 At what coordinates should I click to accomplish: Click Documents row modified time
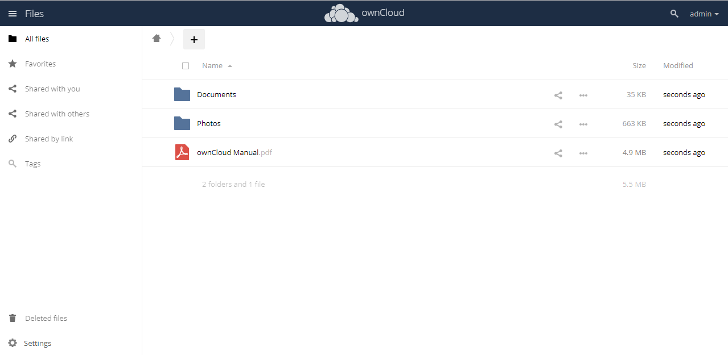tap(684, 95)
